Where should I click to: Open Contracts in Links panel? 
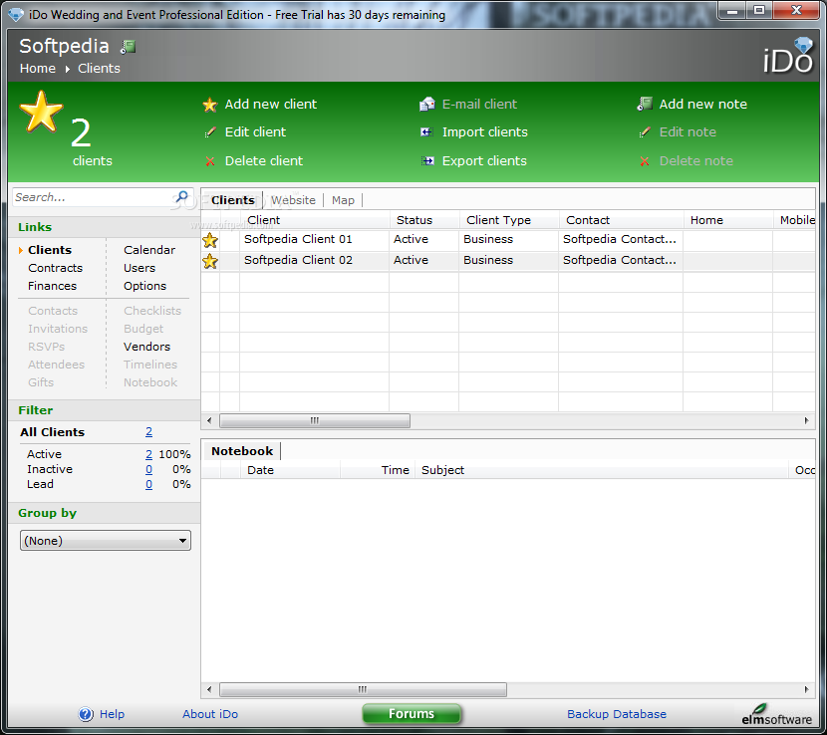56,268
